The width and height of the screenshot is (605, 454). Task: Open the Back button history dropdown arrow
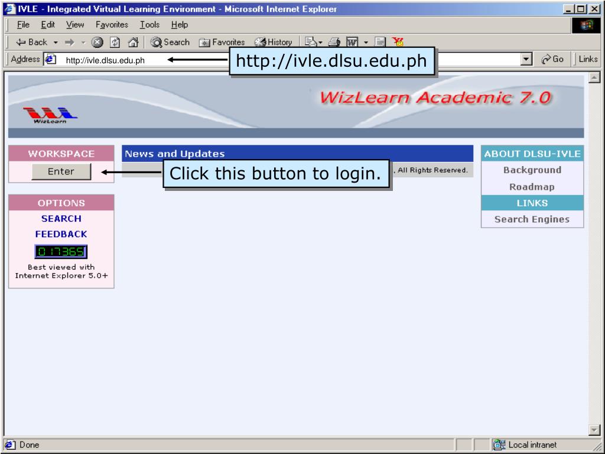pyautogui.click(x=56, y=42)
